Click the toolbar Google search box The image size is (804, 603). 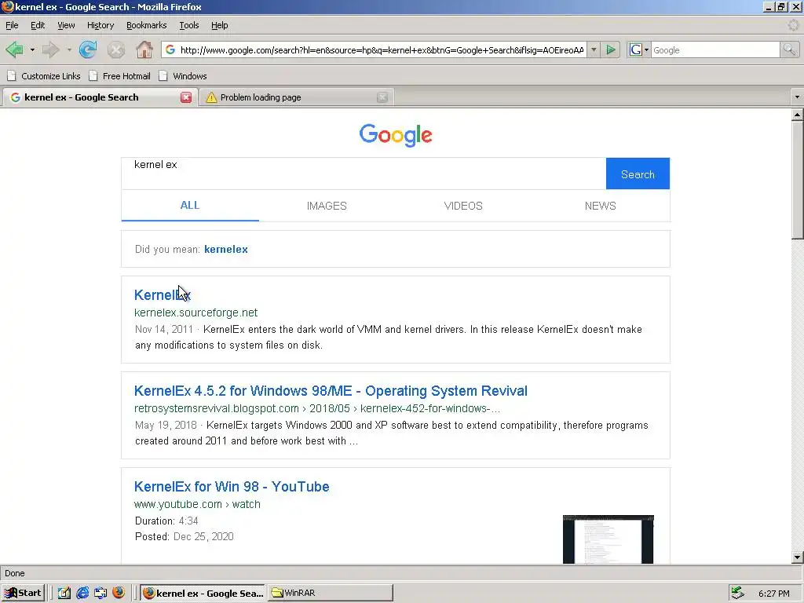(x=715, y=49)
